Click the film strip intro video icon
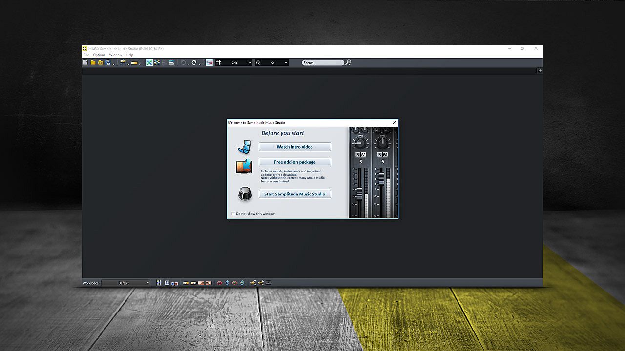The image size is (625, 351). click(x=244, y=147)
